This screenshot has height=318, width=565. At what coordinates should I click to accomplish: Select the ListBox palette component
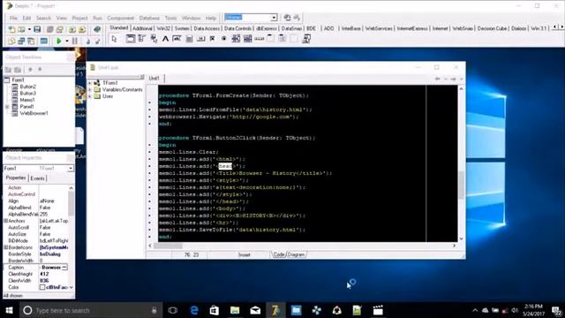coord(236,39)
